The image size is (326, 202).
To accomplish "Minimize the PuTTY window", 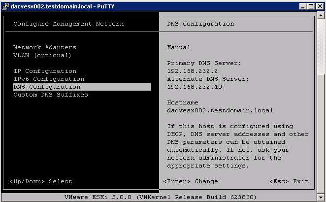I will click(x=303, y=6).
